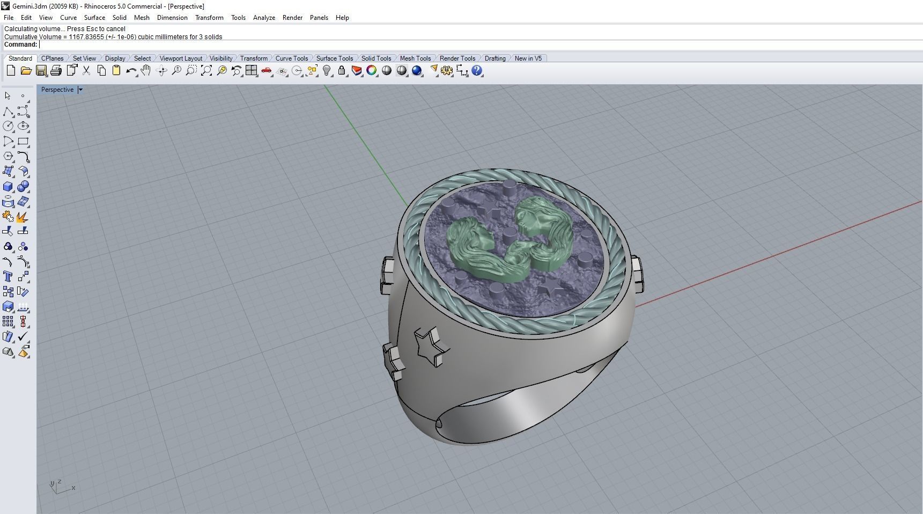923x514 pixels.
Task: Create a new file with New icon
Action: point(11,70)
